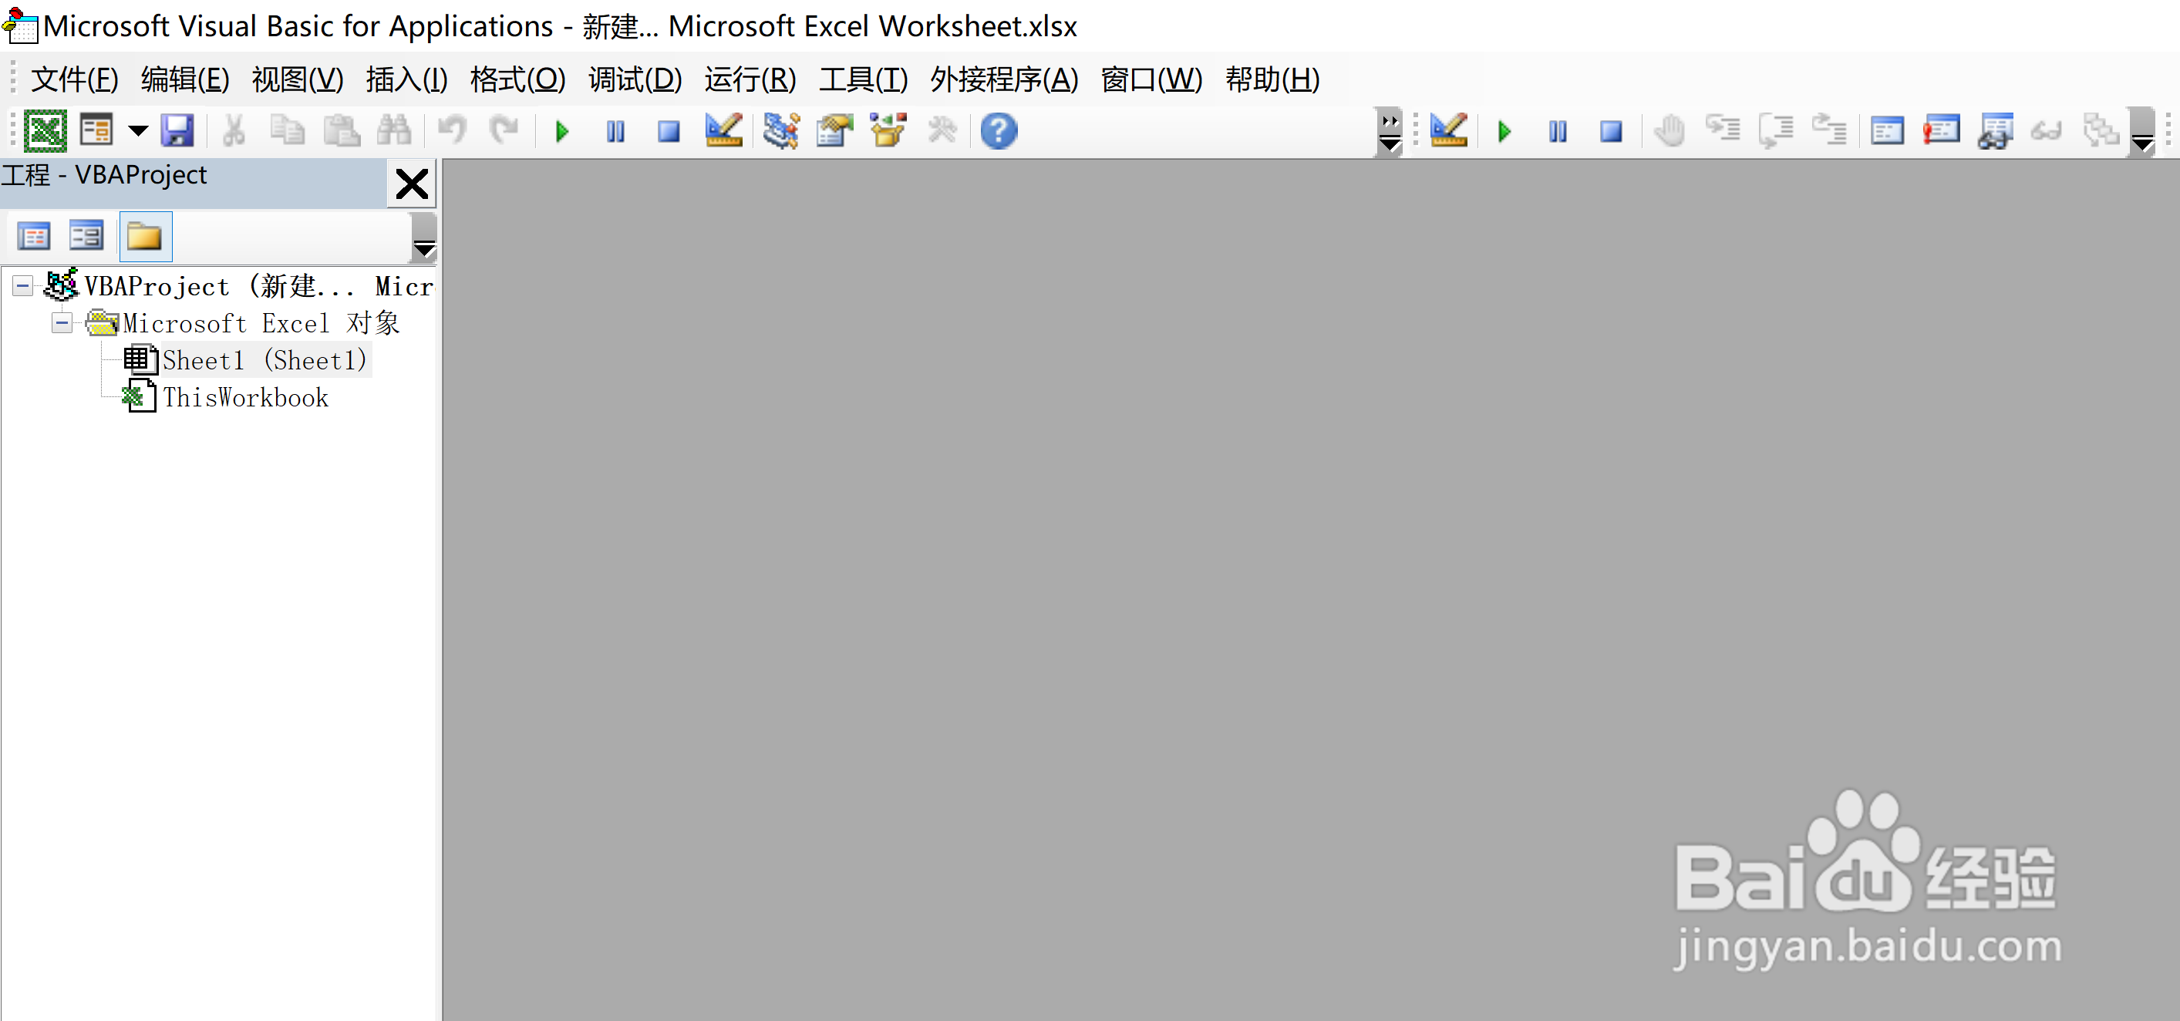
Task: Toggle Folders view in project panel
Action: pyautogui.click(x=145, y=236)
